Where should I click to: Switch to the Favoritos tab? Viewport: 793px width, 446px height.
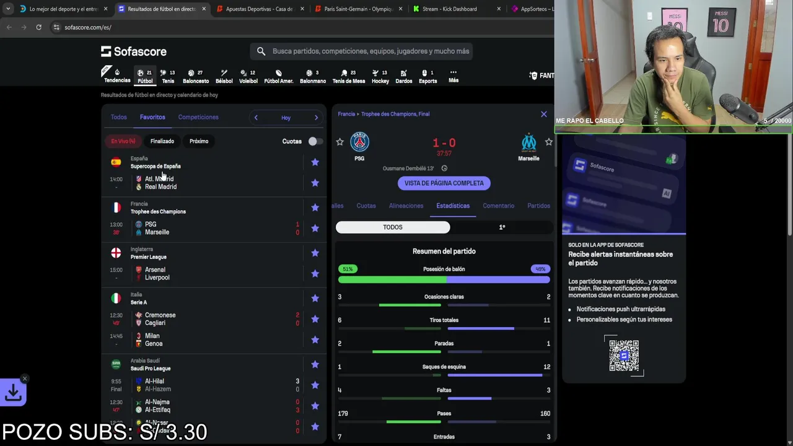(x=152, y=117)
